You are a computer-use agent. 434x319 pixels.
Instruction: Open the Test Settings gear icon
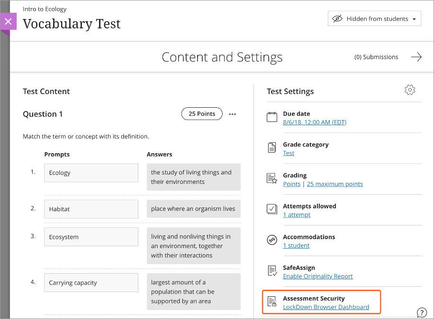[x=409, y=90]
